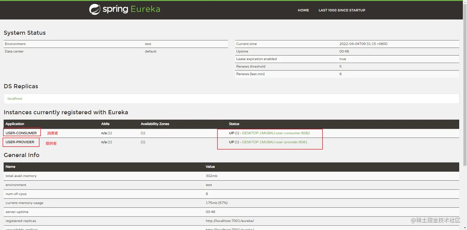Click the General Info heading
Screen dimensions: 467x230
(22, 155)
